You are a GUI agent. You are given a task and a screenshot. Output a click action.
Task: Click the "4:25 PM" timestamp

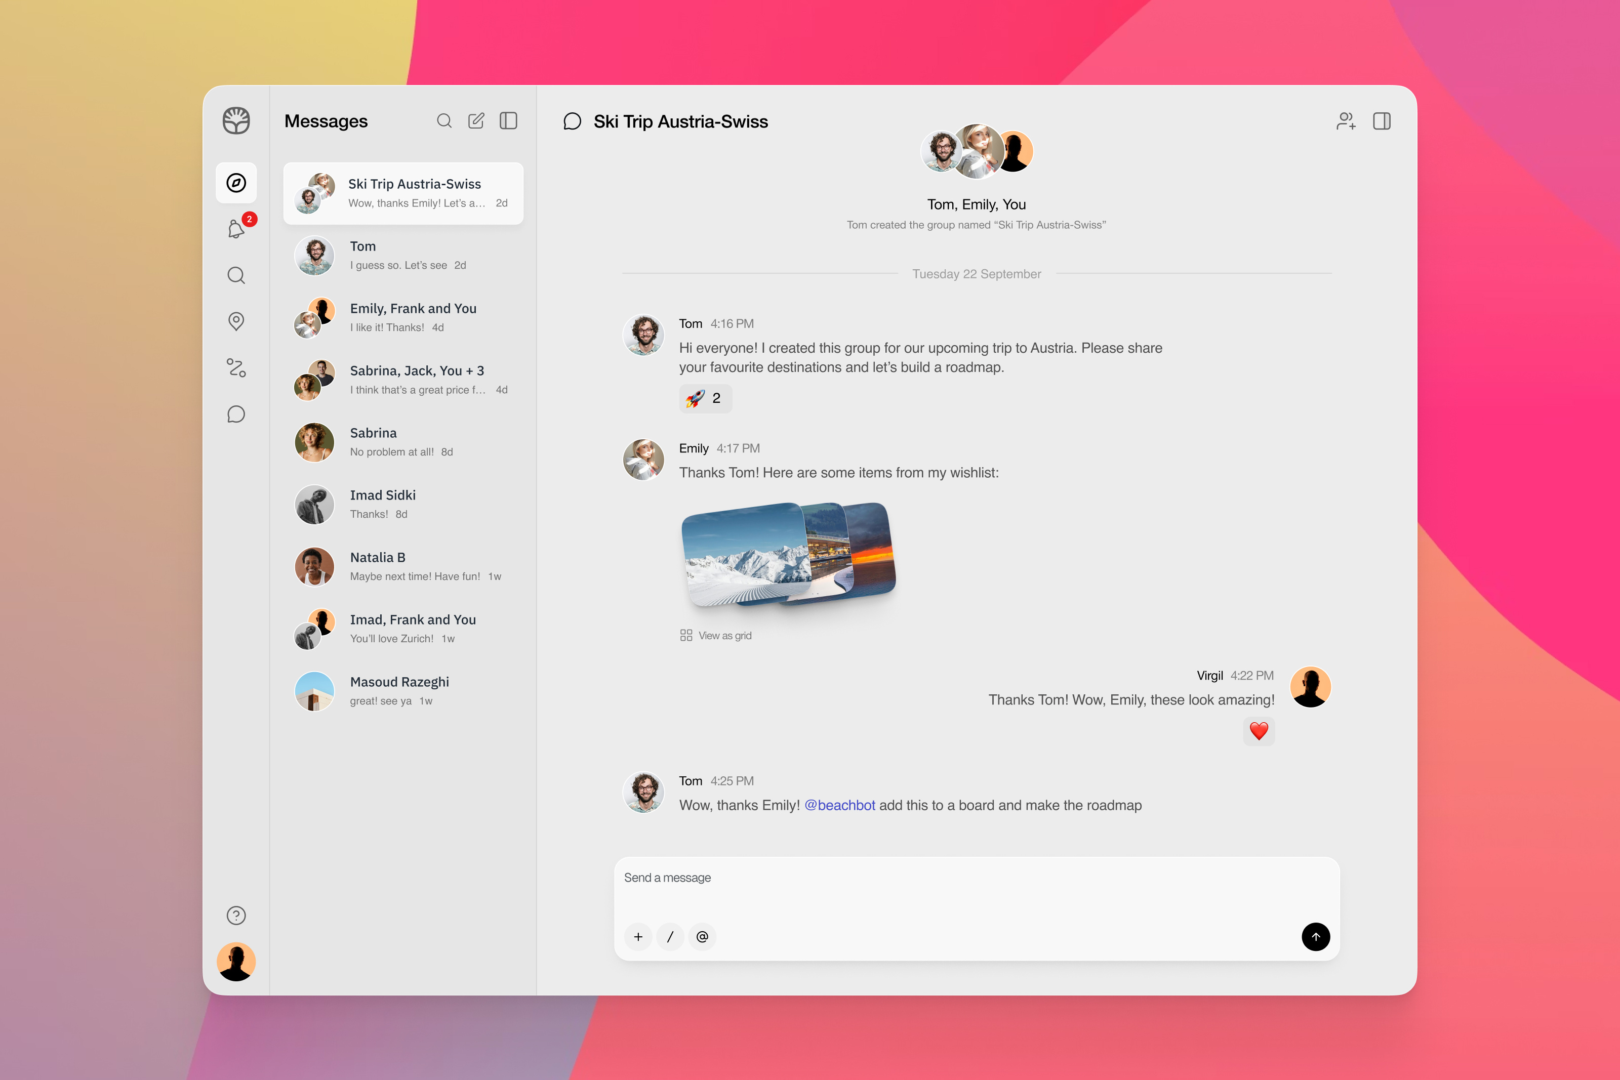pos(732,781)
